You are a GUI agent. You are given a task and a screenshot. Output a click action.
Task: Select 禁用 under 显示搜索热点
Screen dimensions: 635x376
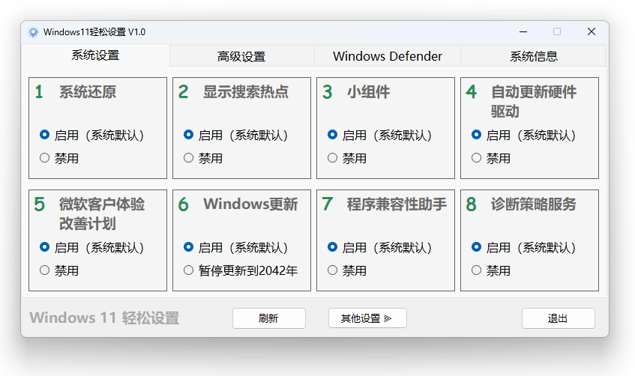(189, 158)
